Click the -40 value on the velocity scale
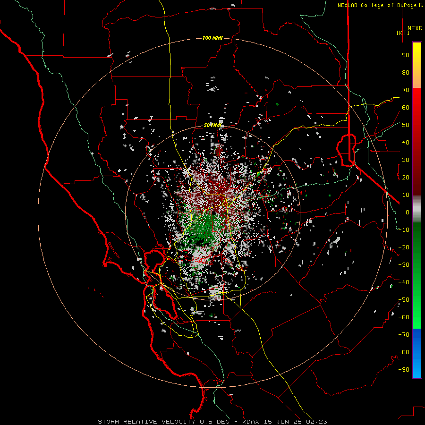 tap(404, 282)
